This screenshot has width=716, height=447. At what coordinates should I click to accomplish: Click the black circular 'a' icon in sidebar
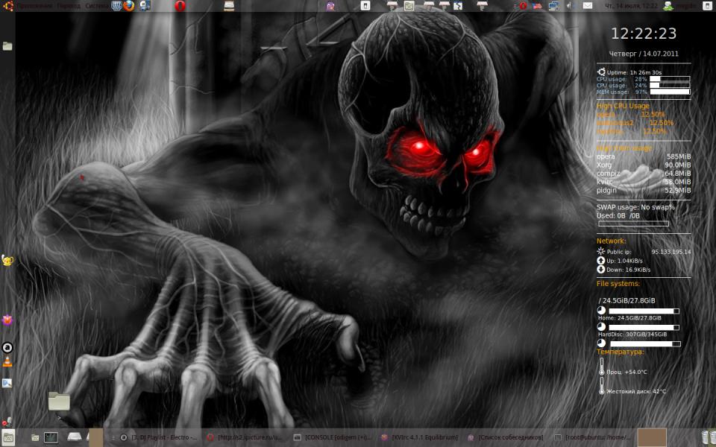coord(7,348)
